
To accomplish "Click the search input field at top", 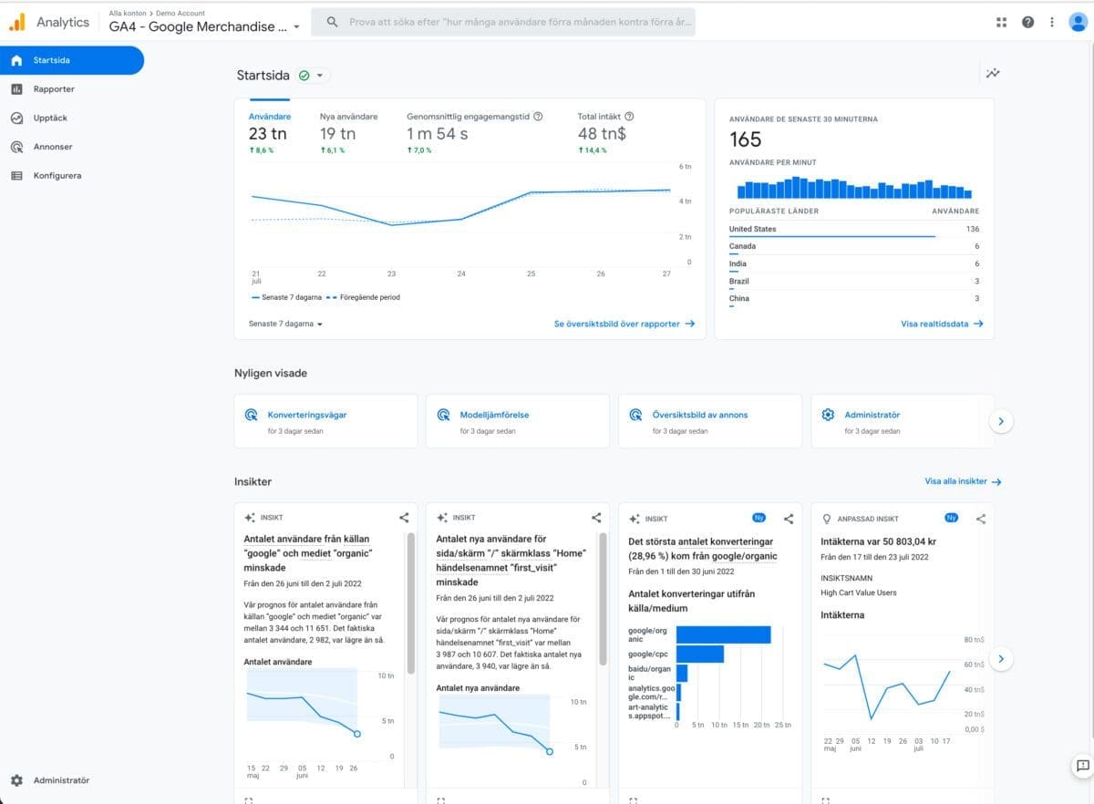I will 511,22.
